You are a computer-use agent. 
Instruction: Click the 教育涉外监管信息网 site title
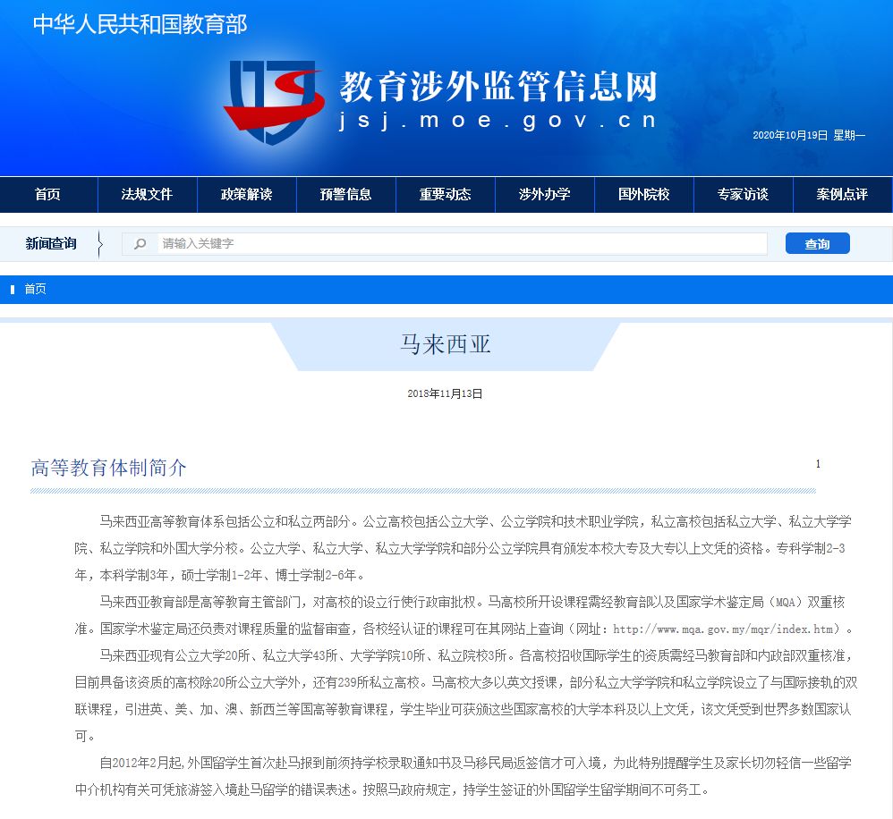(498, 87)
